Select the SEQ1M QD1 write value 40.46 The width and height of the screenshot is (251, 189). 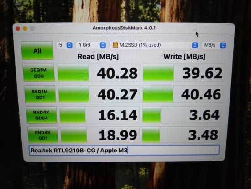pos(201,94)
